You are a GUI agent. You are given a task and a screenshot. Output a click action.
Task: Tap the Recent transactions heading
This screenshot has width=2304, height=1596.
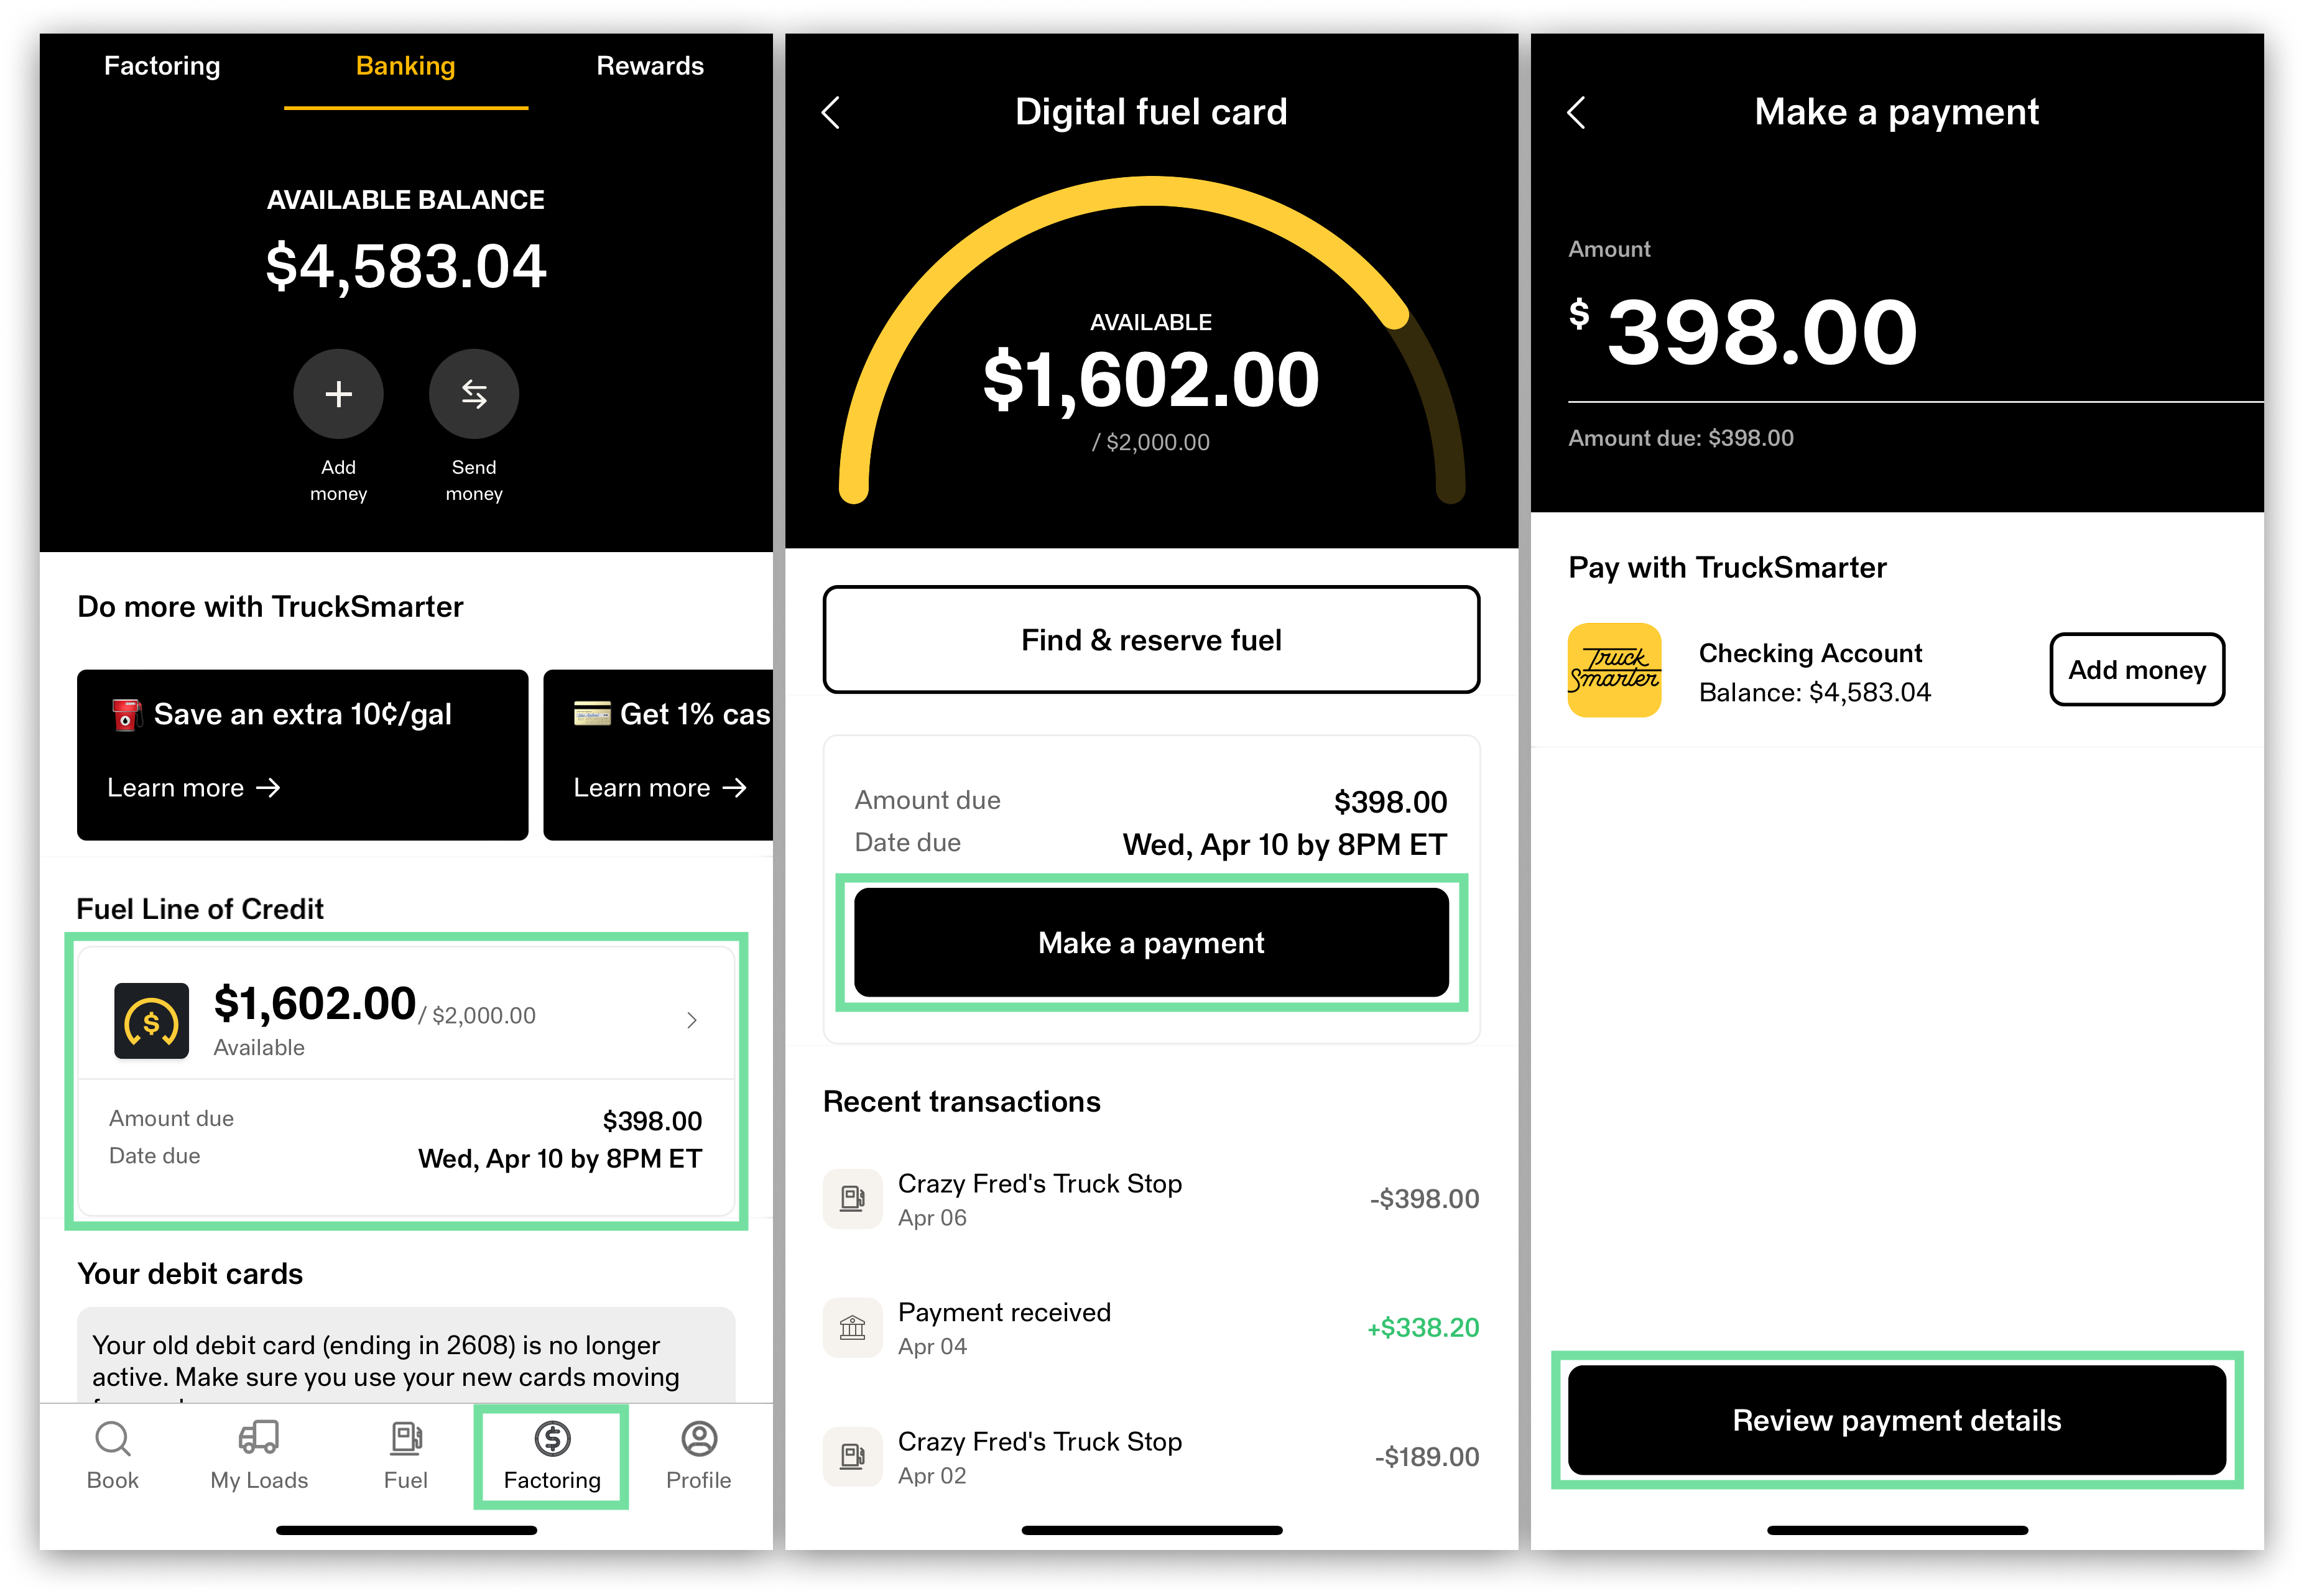tap(961, 1102)
